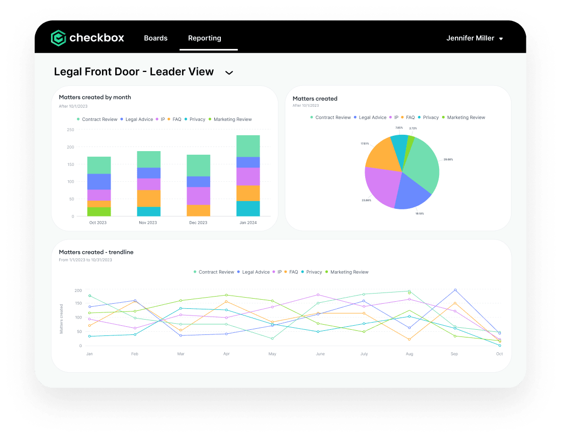Toggle IP legend dot in pie chart
The image size is (561, 437).
(x=391, y=117)
